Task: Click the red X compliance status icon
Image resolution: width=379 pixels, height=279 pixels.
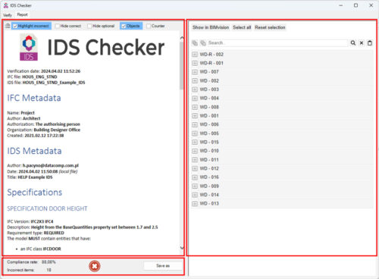Action: pos(95,266)
